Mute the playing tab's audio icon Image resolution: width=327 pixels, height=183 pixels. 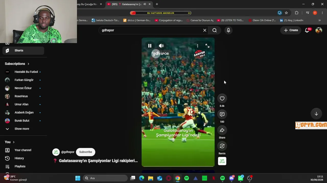tap(145, 4)
